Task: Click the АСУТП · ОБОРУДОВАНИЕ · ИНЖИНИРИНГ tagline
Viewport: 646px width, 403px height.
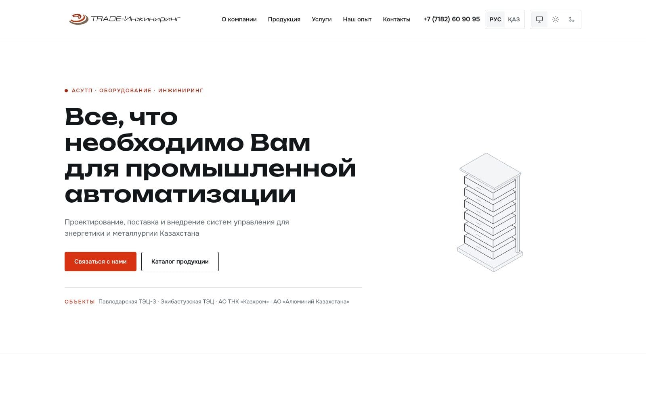Action: click(134, 91)
